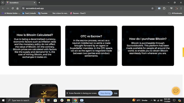This screenshot has width=184, height=103.
Task: Open the AI Website Builder bookmark
Action: coord(11,13)
